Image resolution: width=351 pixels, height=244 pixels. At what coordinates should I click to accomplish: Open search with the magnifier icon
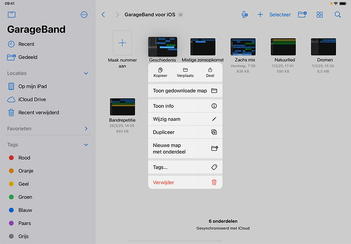338,15
